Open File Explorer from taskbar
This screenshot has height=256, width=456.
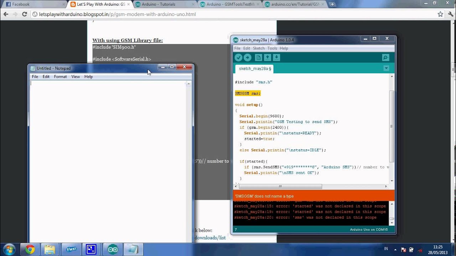click(x=50, y=250)
